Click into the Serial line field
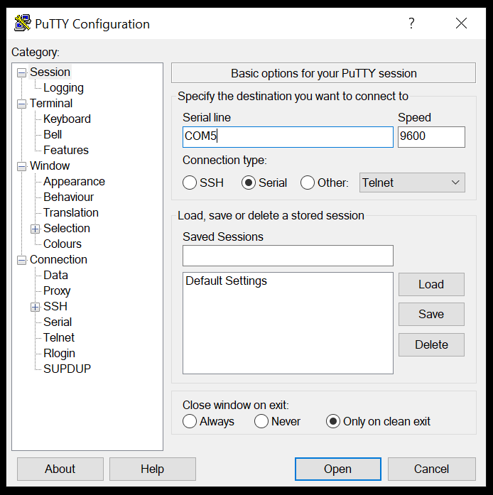Viewport: 493px width, 495px height. (x=288, y=137)
